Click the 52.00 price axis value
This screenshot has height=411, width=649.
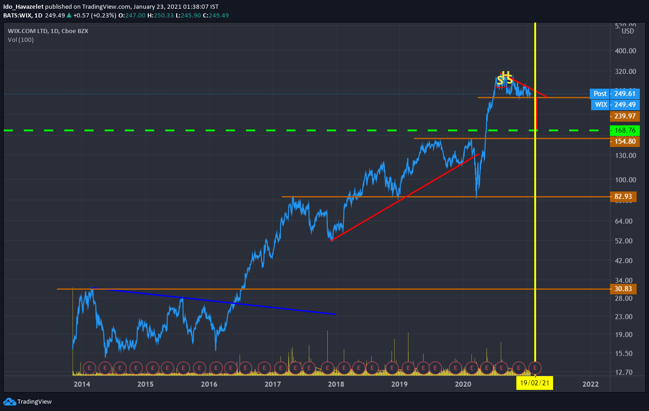(624, 241)
